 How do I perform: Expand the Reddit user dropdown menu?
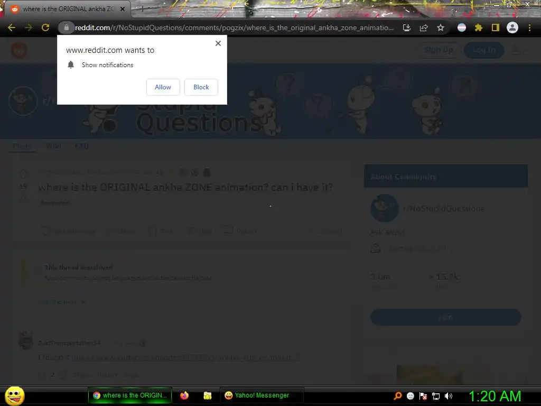click(x=520, y=50)
